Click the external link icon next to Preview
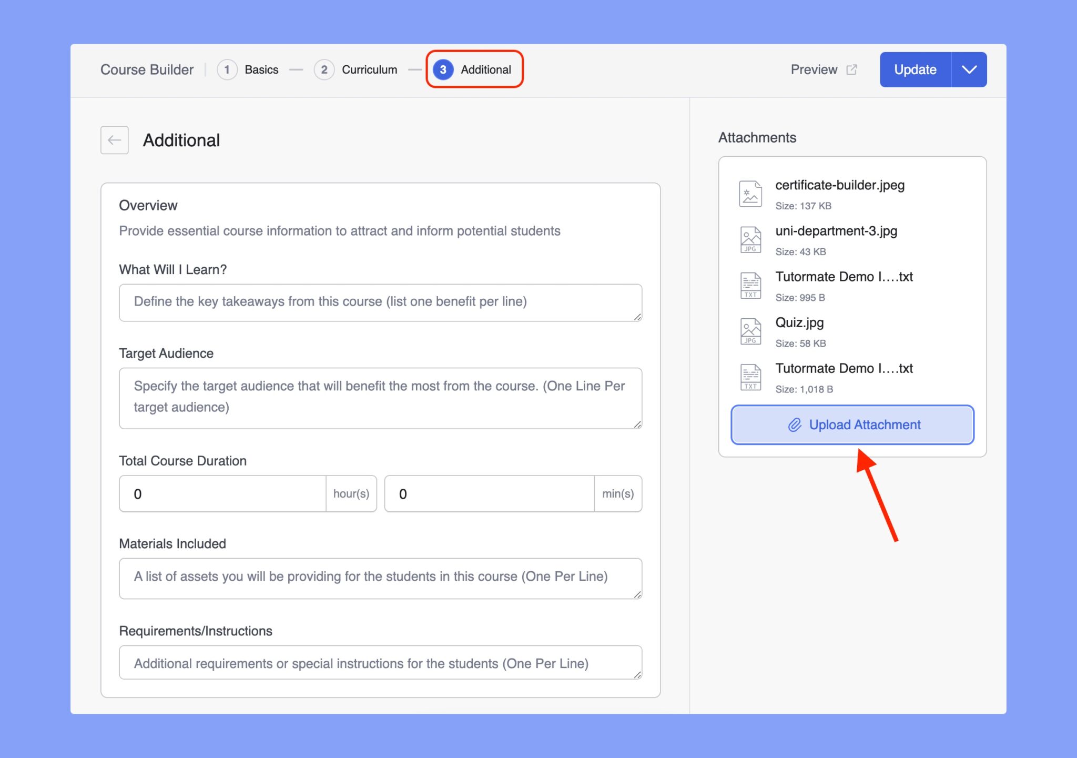This screenshot has width=1077, height=758. click(851, 69)
